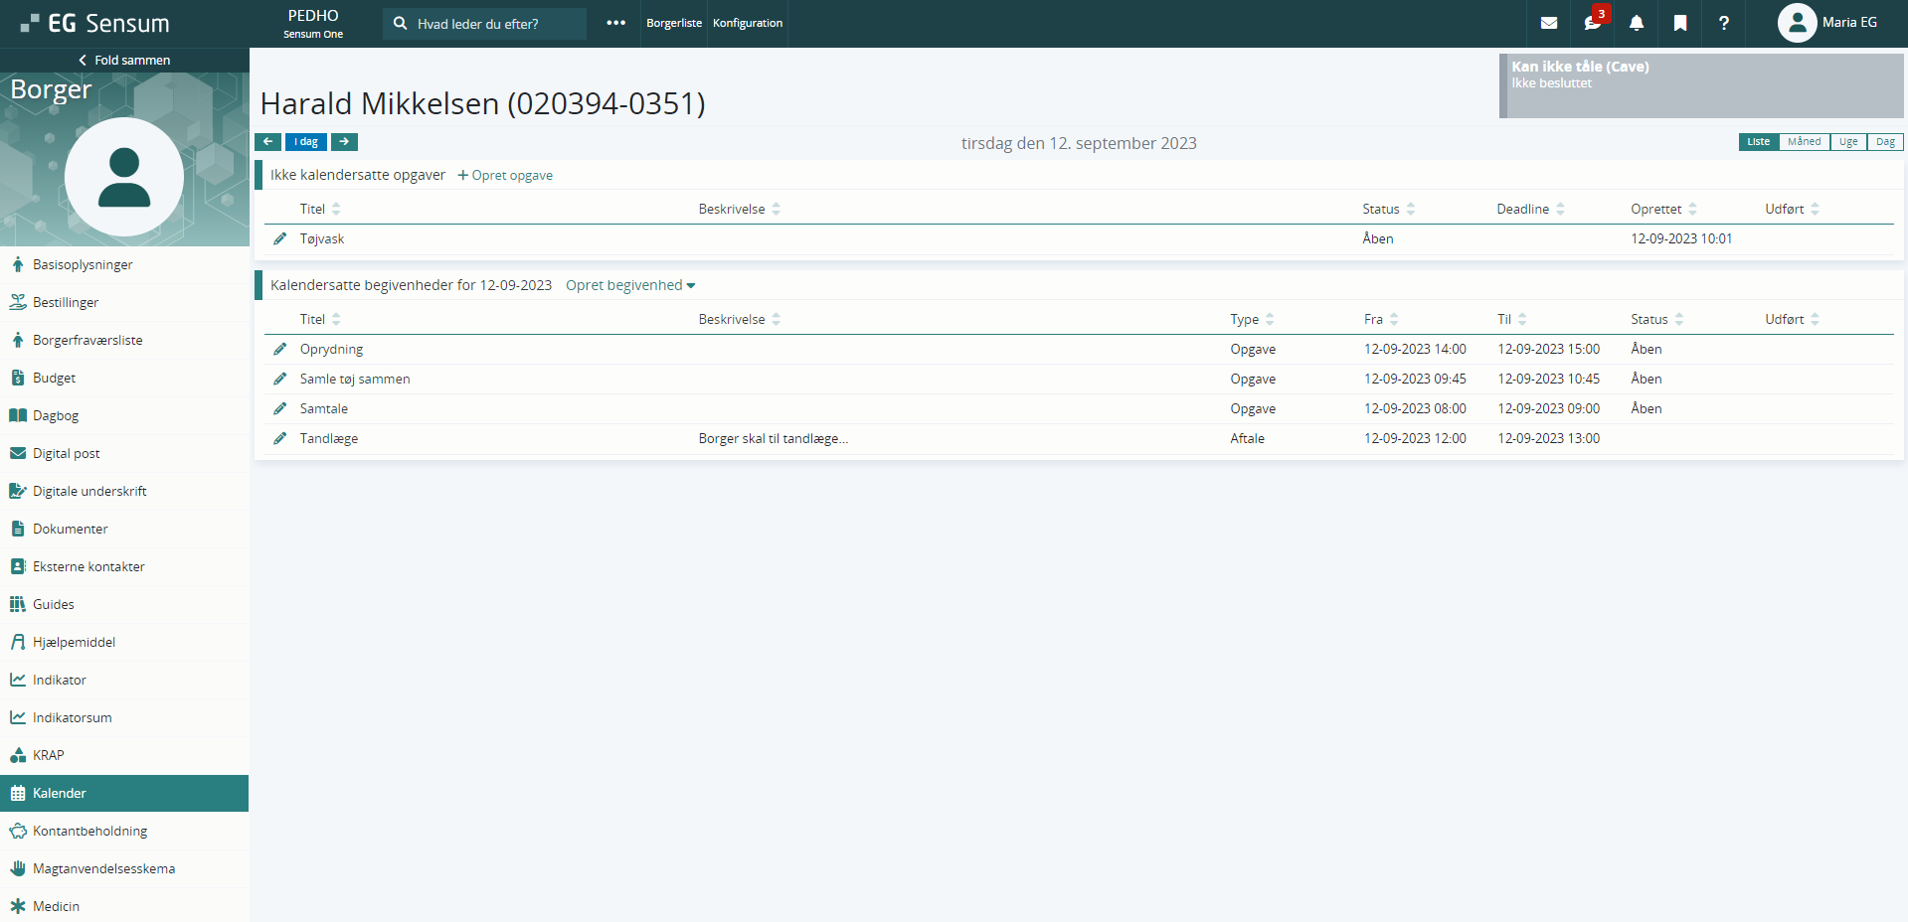
Task: Open help question mark icon
Action: [1723, 23]
